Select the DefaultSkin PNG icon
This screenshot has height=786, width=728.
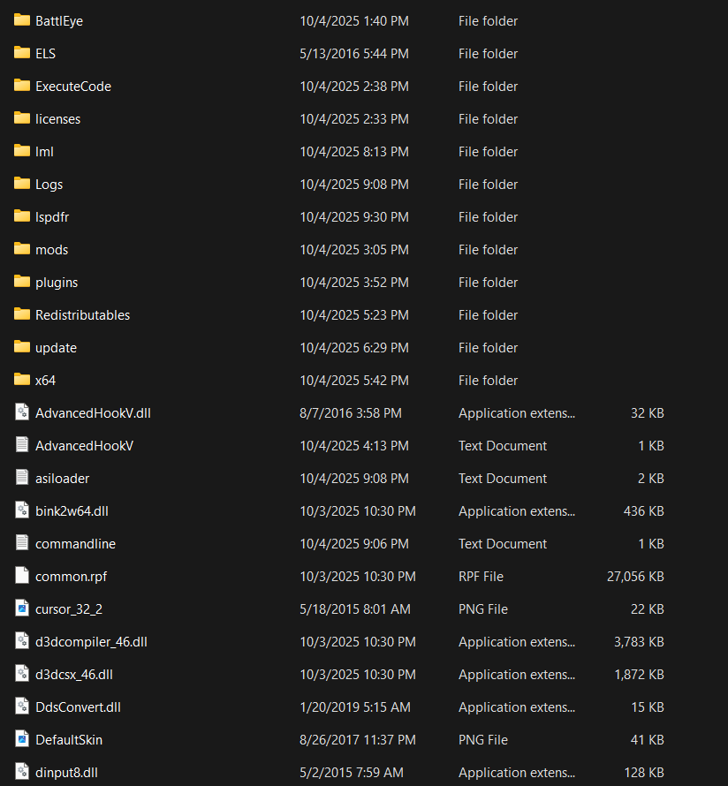(x=21, y=739)
